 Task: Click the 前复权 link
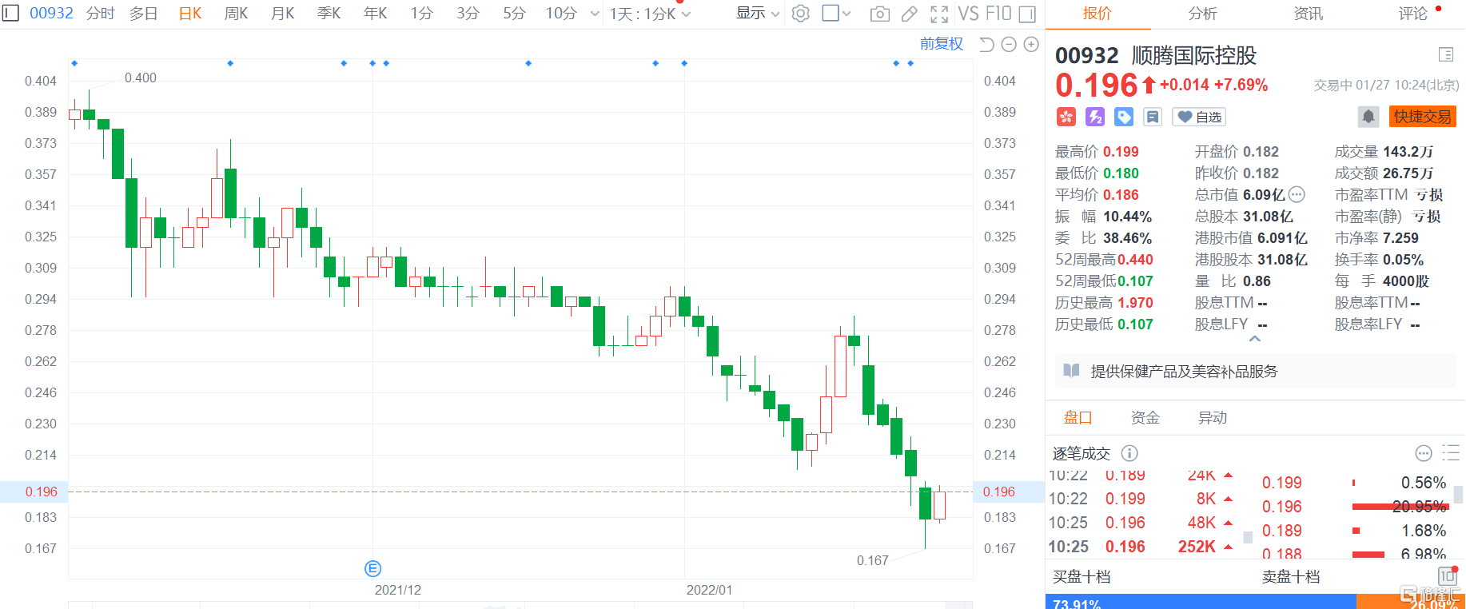(941, 44)
